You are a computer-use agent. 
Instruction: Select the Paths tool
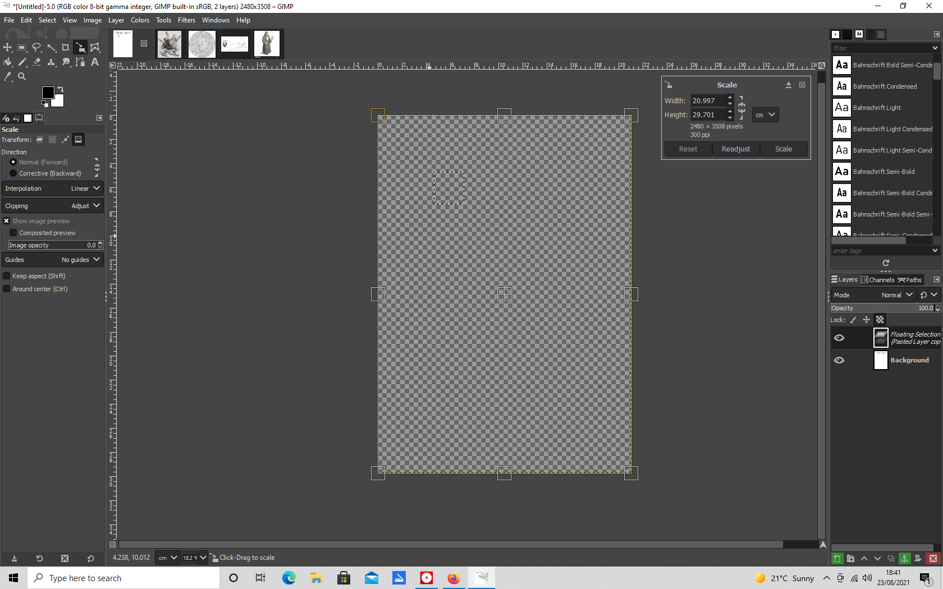80,62
